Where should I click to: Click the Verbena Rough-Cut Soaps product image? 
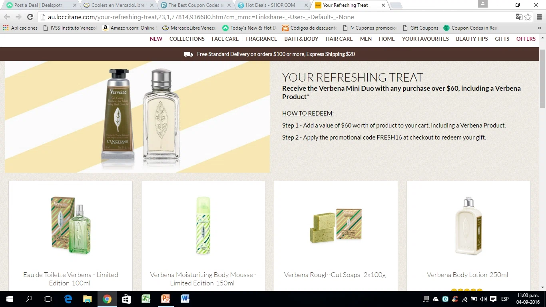tap(336, 225)
